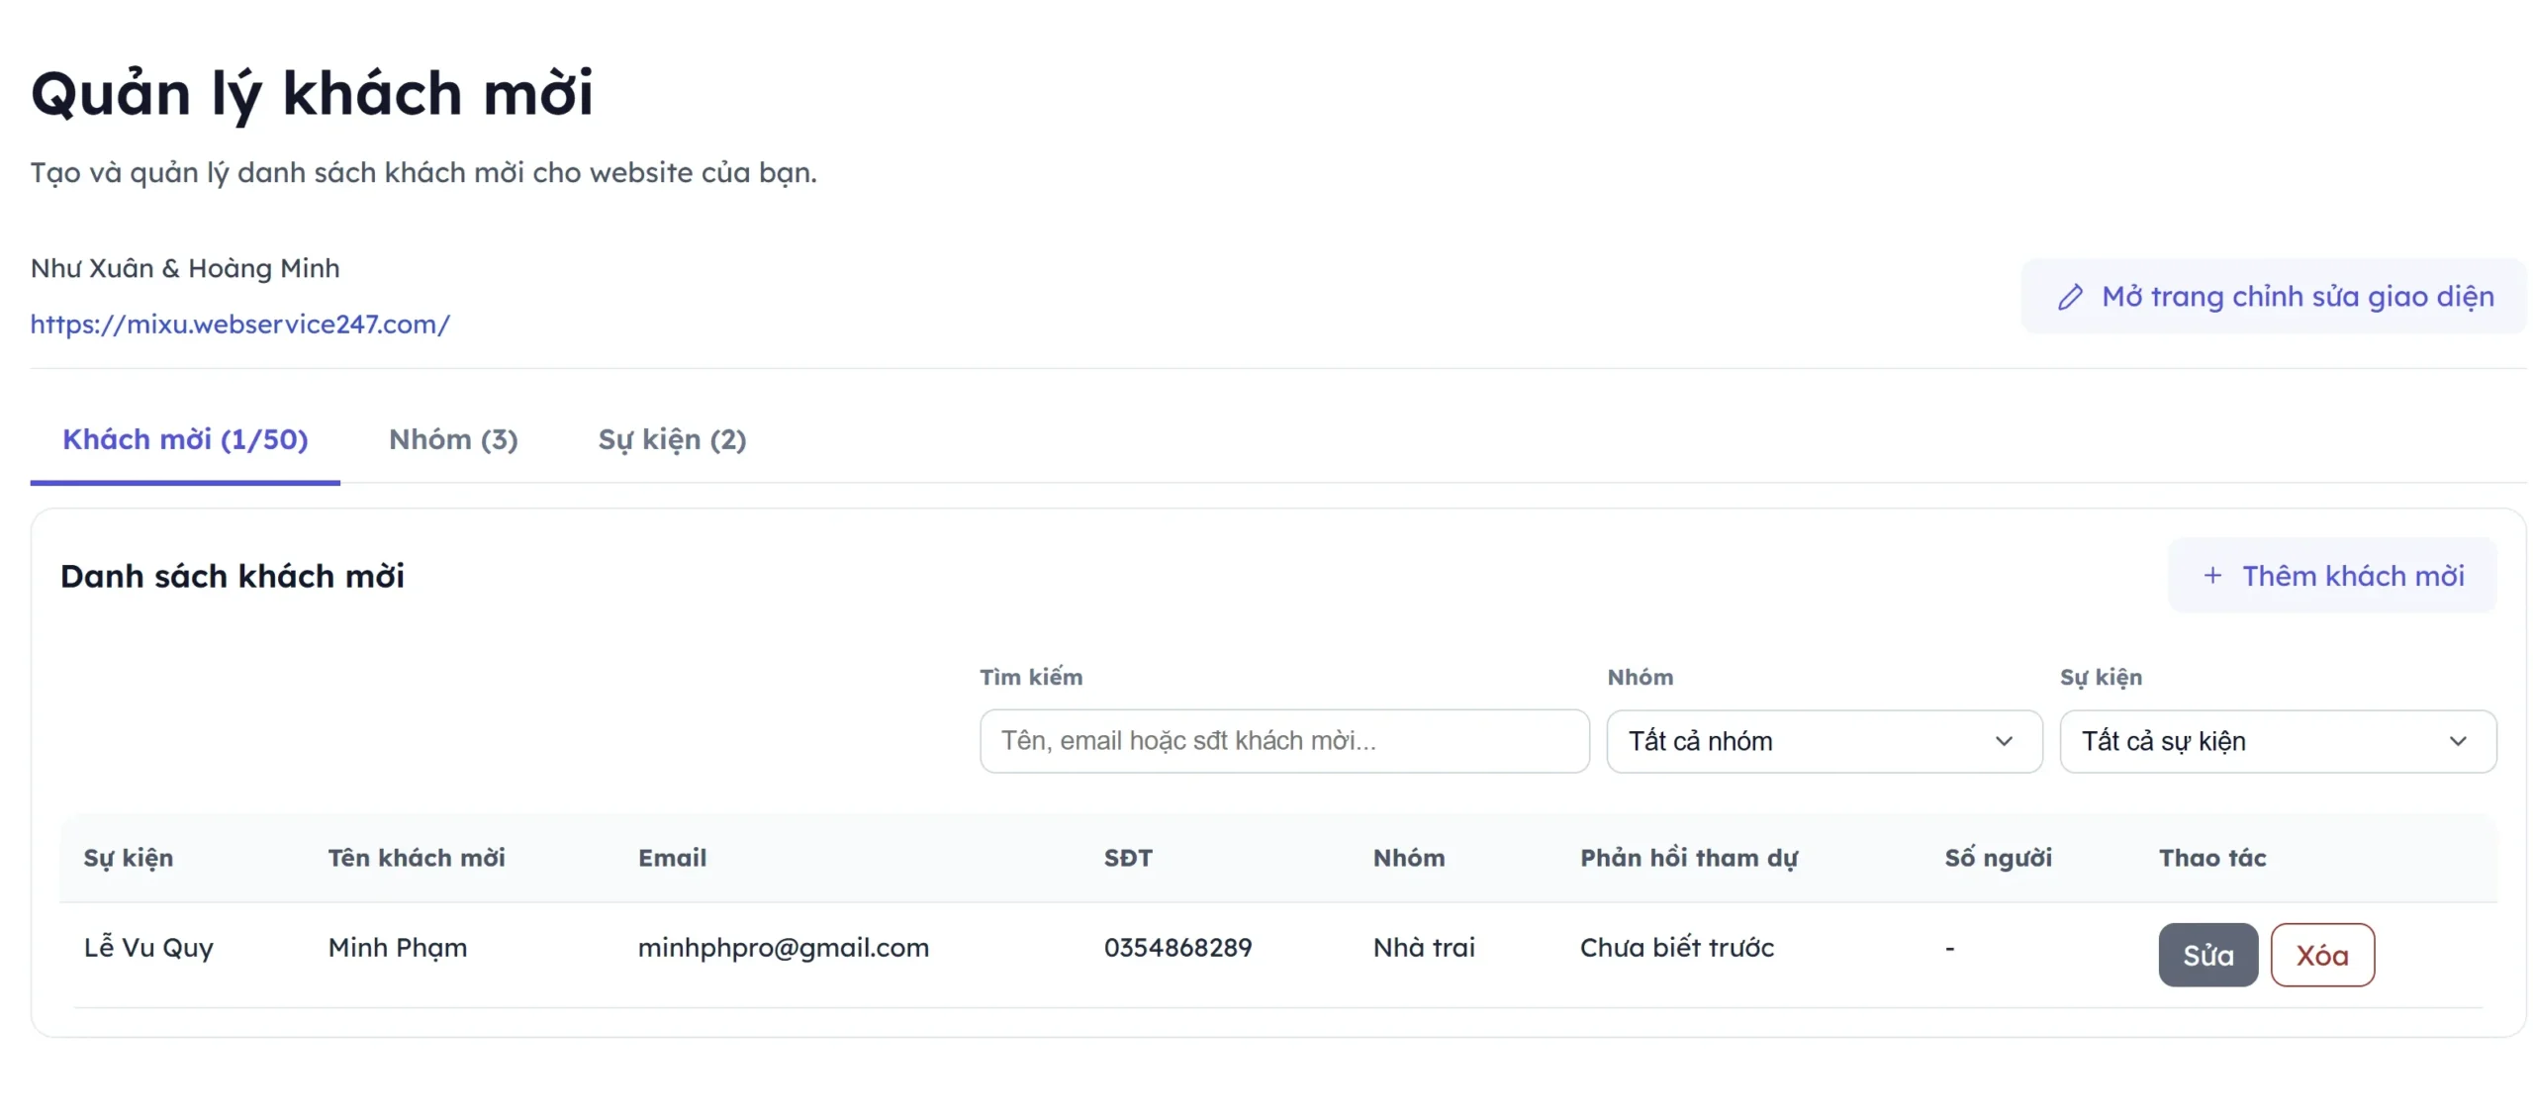Switch to the Khách mời (1/50) tab

pos(185,440)
